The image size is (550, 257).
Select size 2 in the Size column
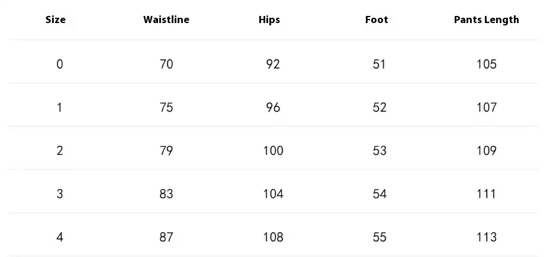(x=59, y=151)
